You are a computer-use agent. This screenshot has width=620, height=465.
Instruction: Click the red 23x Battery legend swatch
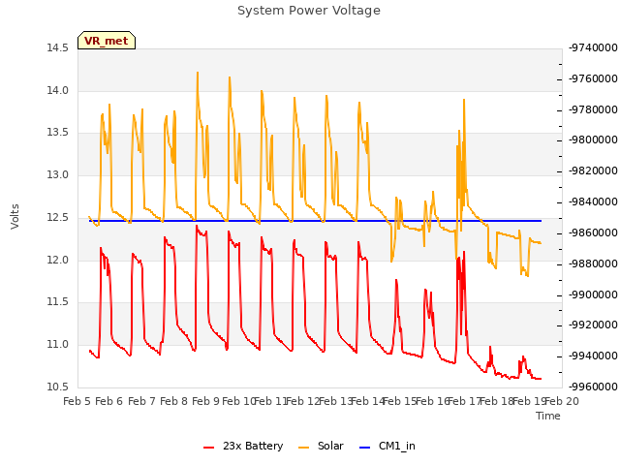pyautogui.click(x=208, y=448)
